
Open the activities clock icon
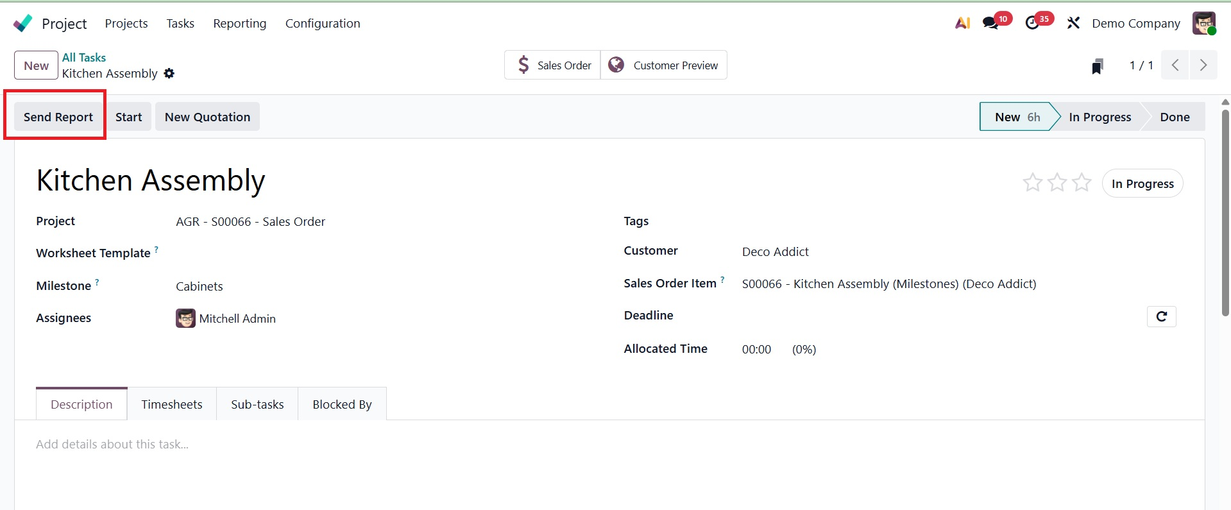(1032, 23)
